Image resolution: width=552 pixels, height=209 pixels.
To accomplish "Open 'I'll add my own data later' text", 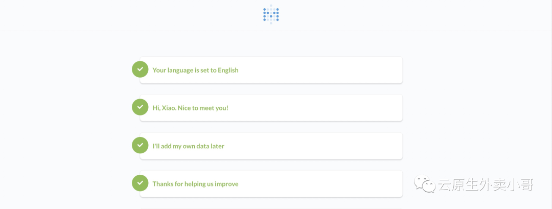I will (188, 146).
